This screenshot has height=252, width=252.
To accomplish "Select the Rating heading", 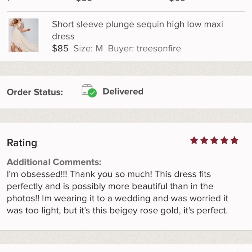I will (x=22, y=143).
